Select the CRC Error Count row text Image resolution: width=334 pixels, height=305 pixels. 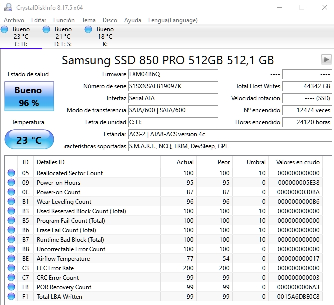(x=58, y=277)
